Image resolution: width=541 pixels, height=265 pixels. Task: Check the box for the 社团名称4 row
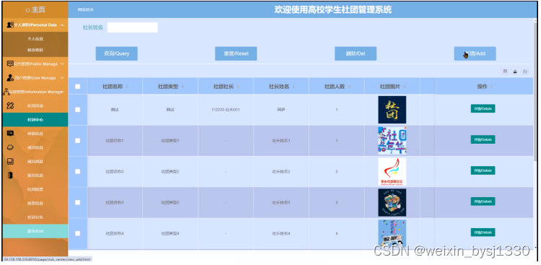(x=77, y=233)
